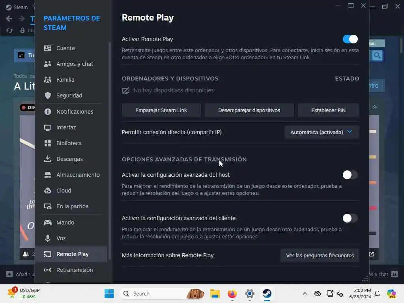Click the forward arrow in Steam window
Viewport: 404px width, 303px height.
pyautogui.click(x=22, y=19)
